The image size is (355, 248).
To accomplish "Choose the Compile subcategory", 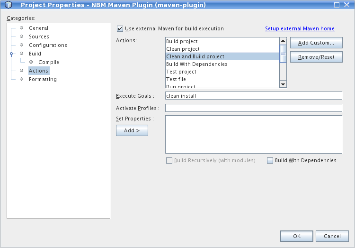I will [x=49, y=62].
